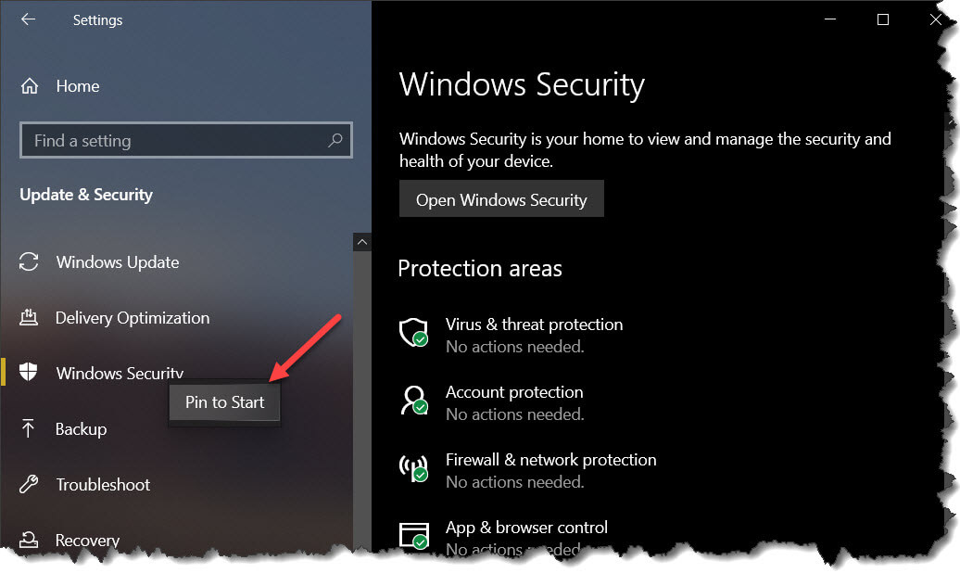Click the Find a setting search box

[x=186, y=140]
